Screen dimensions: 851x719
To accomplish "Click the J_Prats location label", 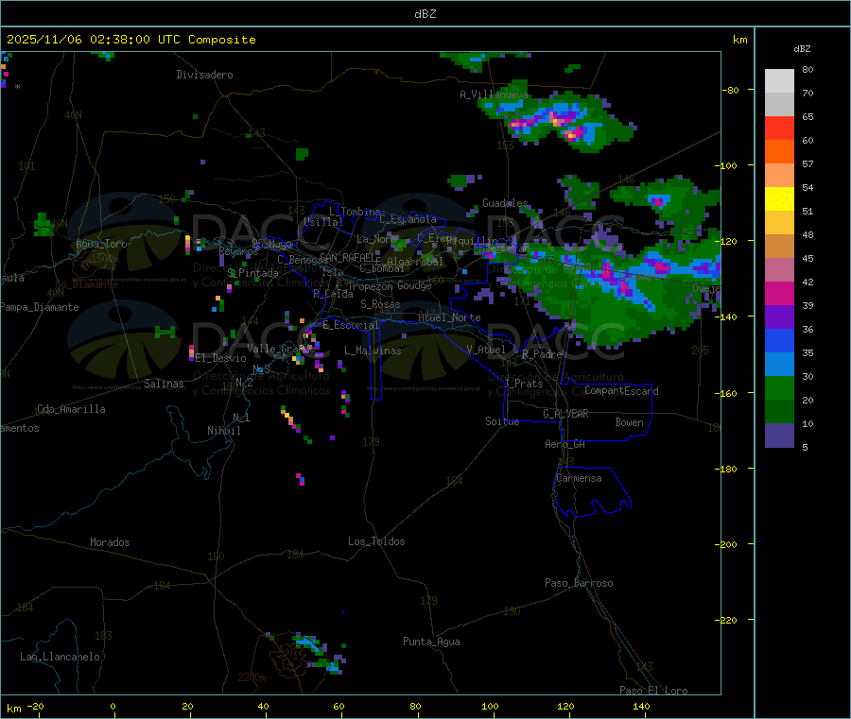I will pyautogui.click(x=524, y=384).
